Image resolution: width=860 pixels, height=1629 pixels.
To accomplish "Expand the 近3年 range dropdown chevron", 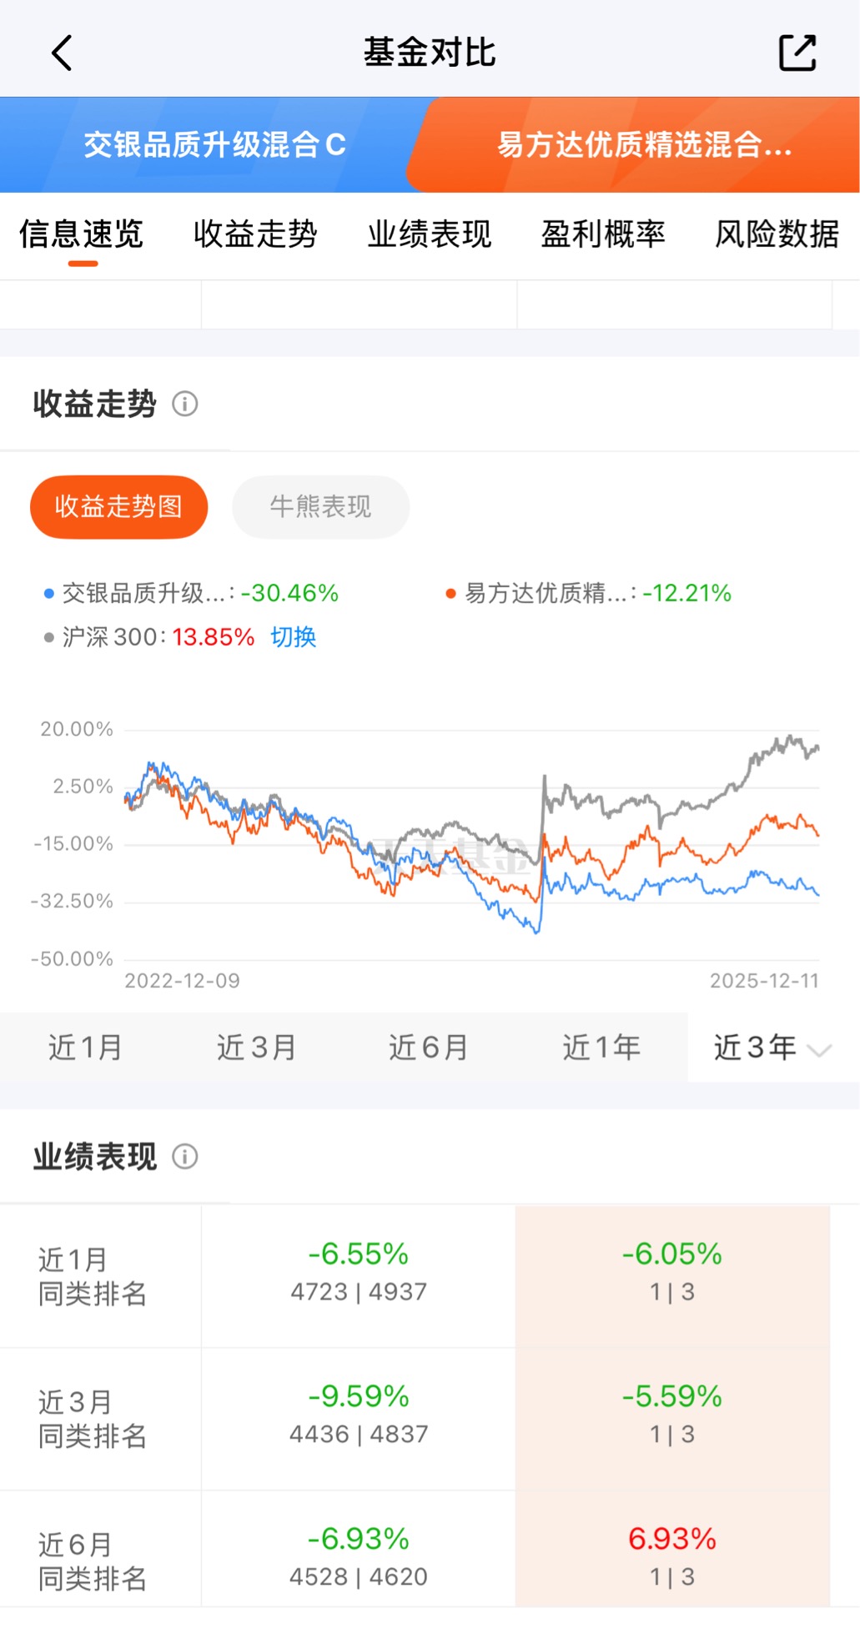I will pyautogui.click(x=820, y=1050).
